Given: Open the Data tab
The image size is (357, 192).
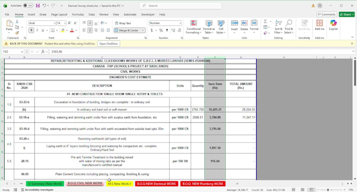Looking at the screenshot, I should pos(91,14).
